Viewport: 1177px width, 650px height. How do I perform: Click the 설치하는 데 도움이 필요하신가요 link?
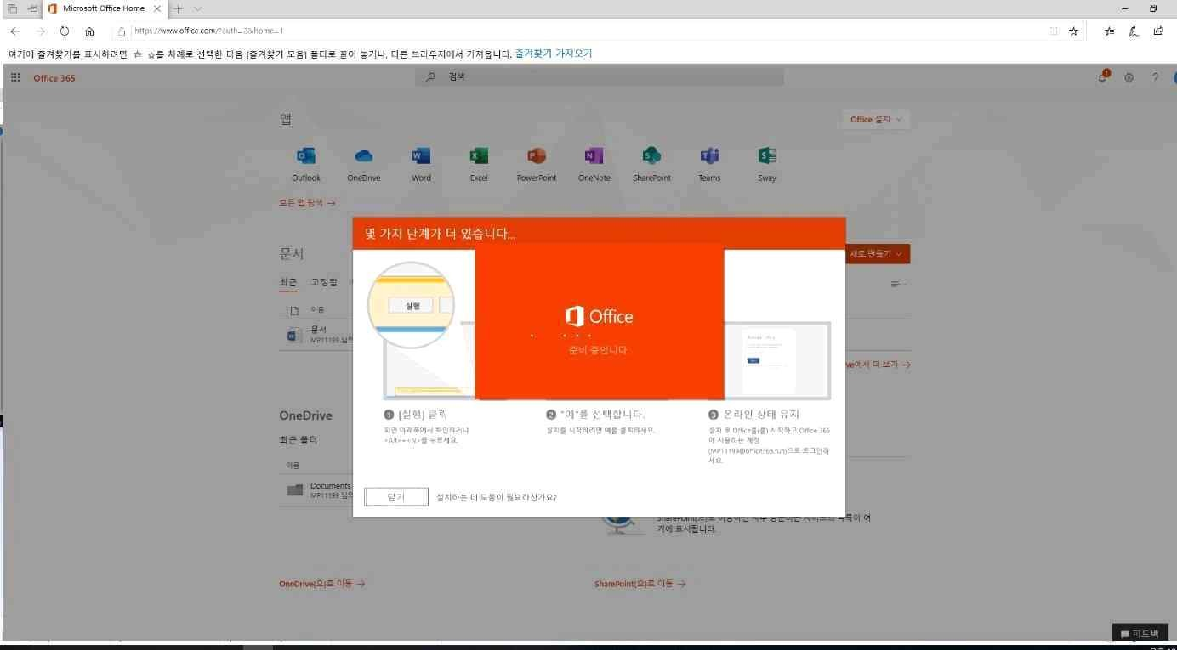click(x=497, y=497)
